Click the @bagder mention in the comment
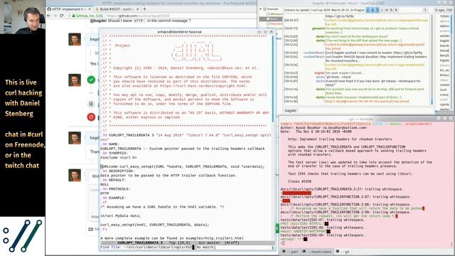The image size is (455, 256). click(98, 21)
